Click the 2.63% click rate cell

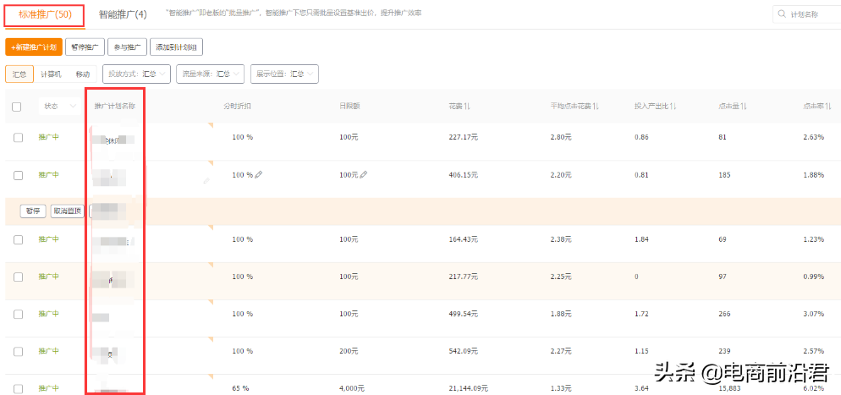pos(813,137)
